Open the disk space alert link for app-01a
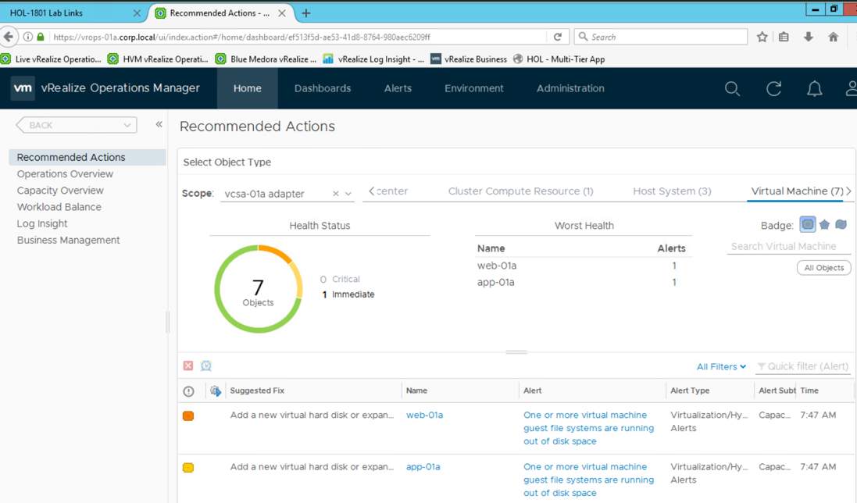The height and width of the screenshot is (503, 857). tap(588, 480)
